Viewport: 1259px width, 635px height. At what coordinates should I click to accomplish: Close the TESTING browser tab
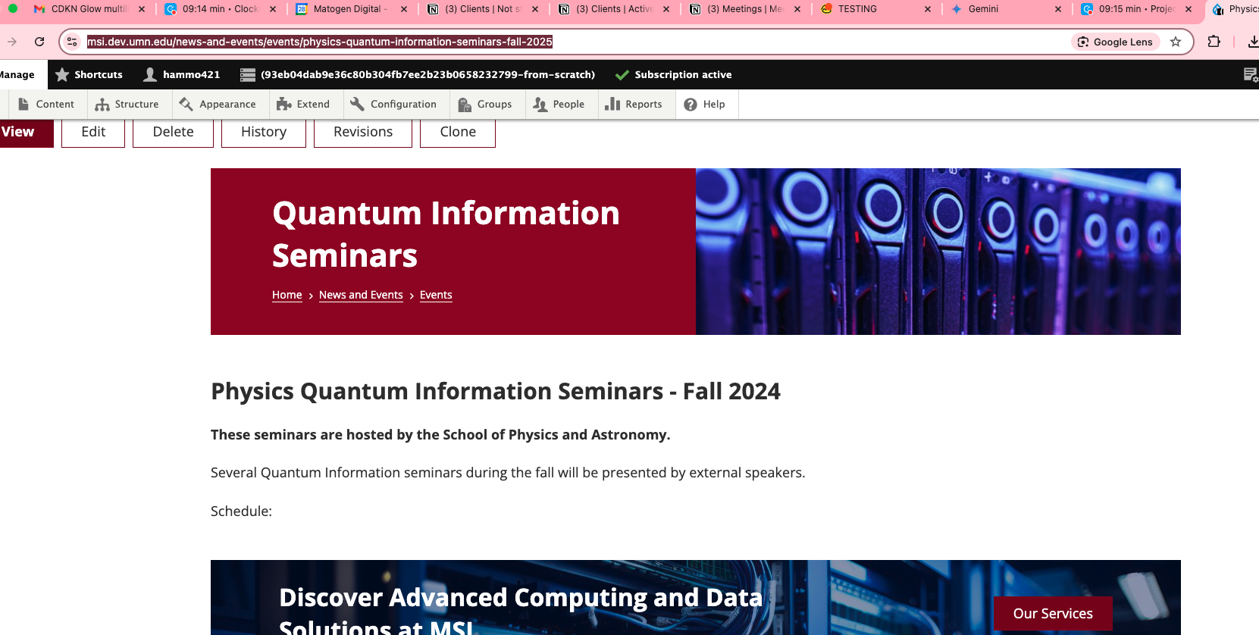tap(928, 9)
